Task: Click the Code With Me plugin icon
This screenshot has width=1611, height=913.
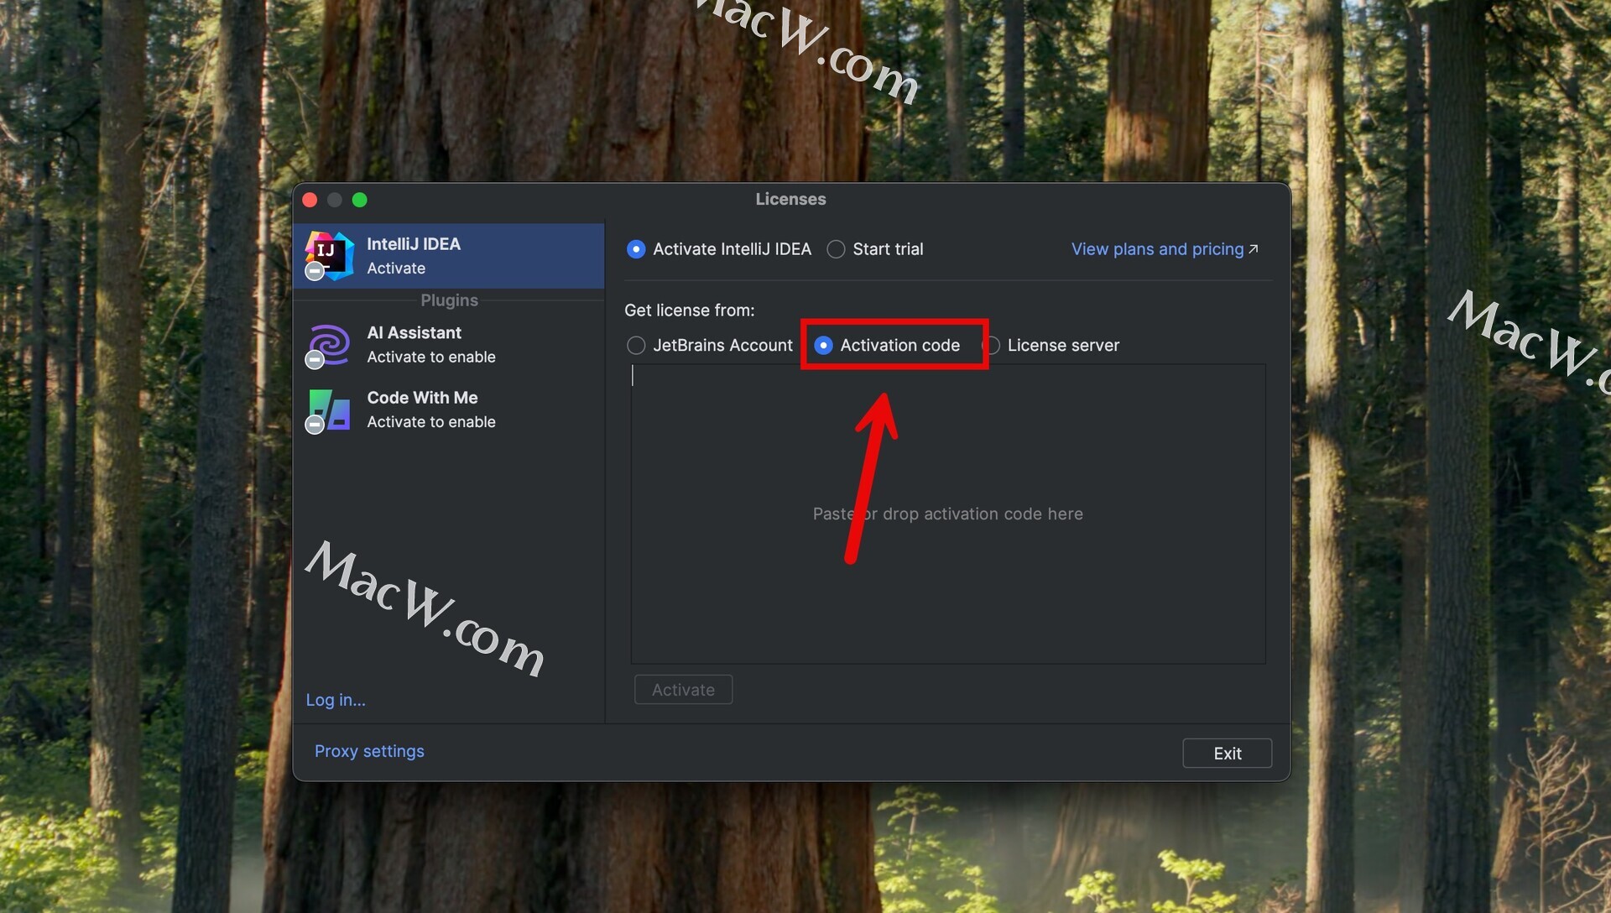Action: pos(329,410)
